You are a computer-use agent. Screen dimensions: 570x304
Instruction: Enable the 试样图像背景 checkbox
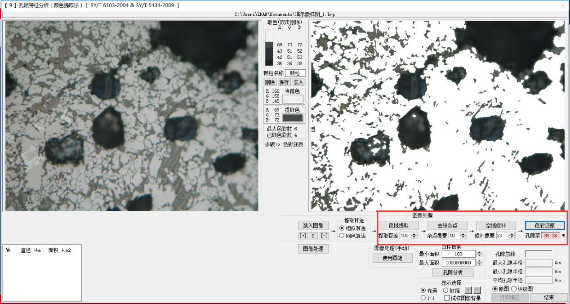coord(447,298)
